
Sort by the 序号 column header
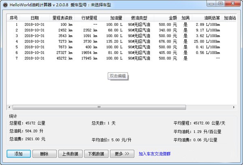point(13,18)
